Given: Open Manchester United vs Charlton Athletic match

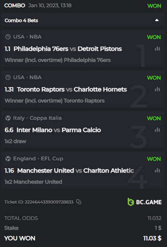Looking at the screenshot, I should (76, 170).
